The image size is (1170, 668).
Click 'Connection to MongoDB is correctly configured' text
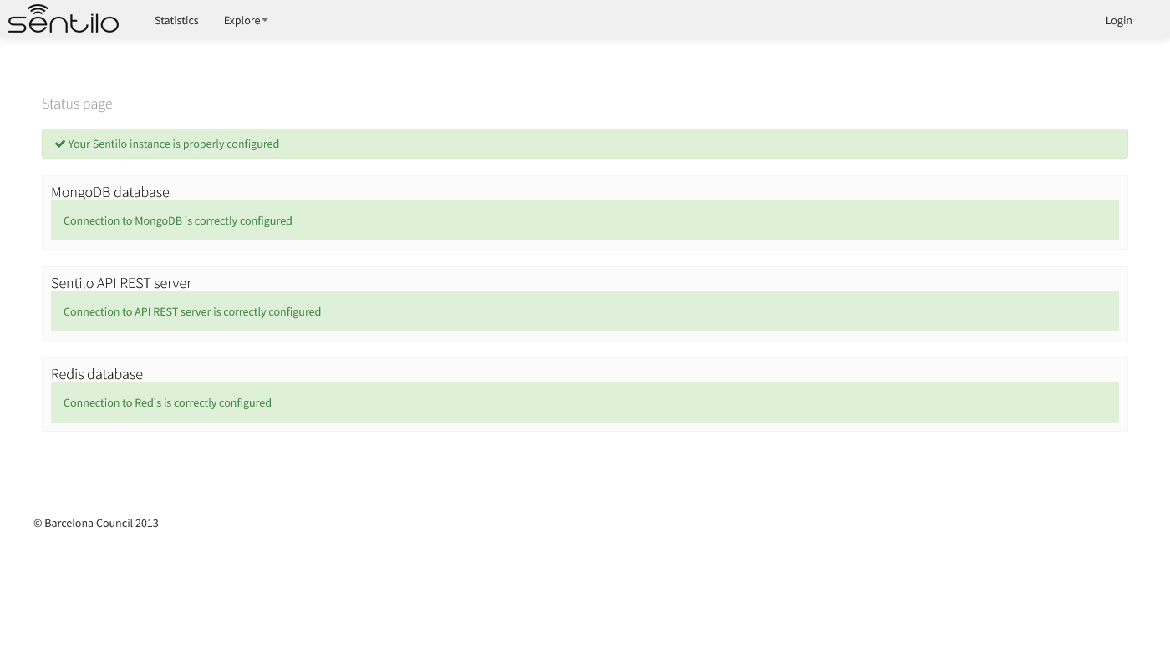click(178, 220)
